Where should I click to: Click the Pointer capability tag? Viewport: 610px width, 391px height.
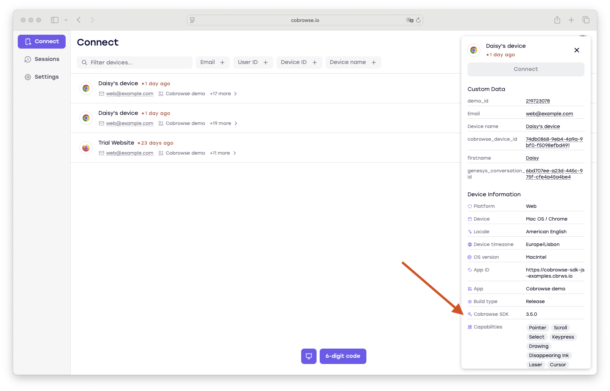coord(537,328)
